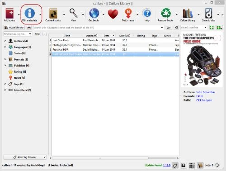
Task: Expand the Formats tree node
Action: tap(5, 59)
